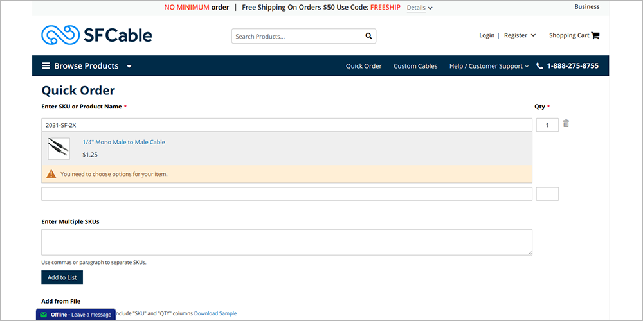Click the $1.25 price text
The width and height of the screenshot is (643, 321).
pyautogui.click(x=90, y=155)
